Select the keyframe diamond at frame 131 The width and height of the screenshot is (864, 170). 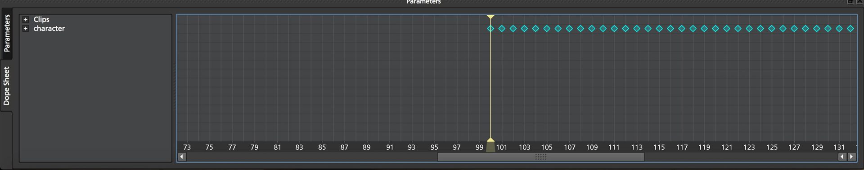click(x=839, y=28)
